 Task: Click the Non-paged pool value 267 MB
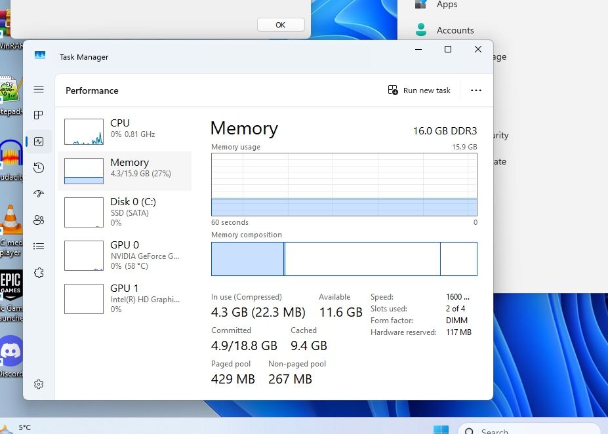290,379
